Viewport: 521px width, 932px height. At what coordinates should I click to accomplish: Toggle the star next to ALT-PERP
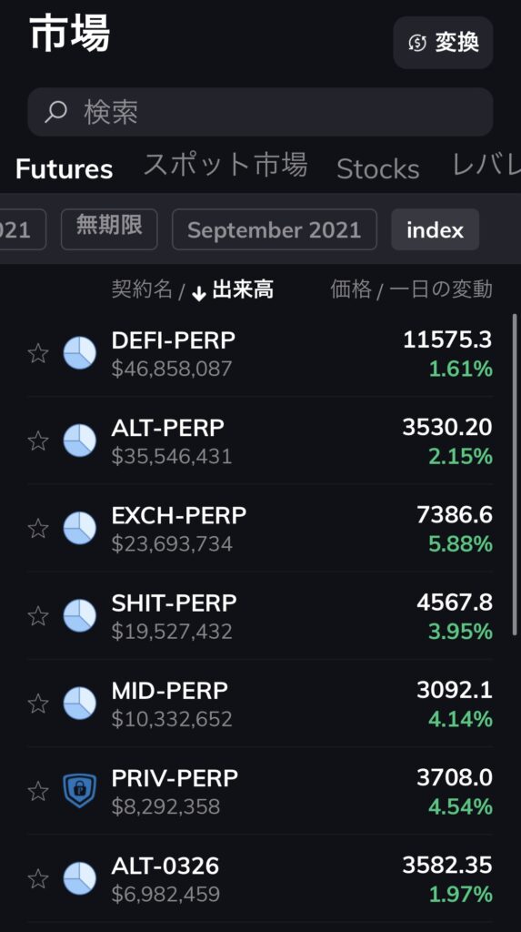tap(38, 441)
